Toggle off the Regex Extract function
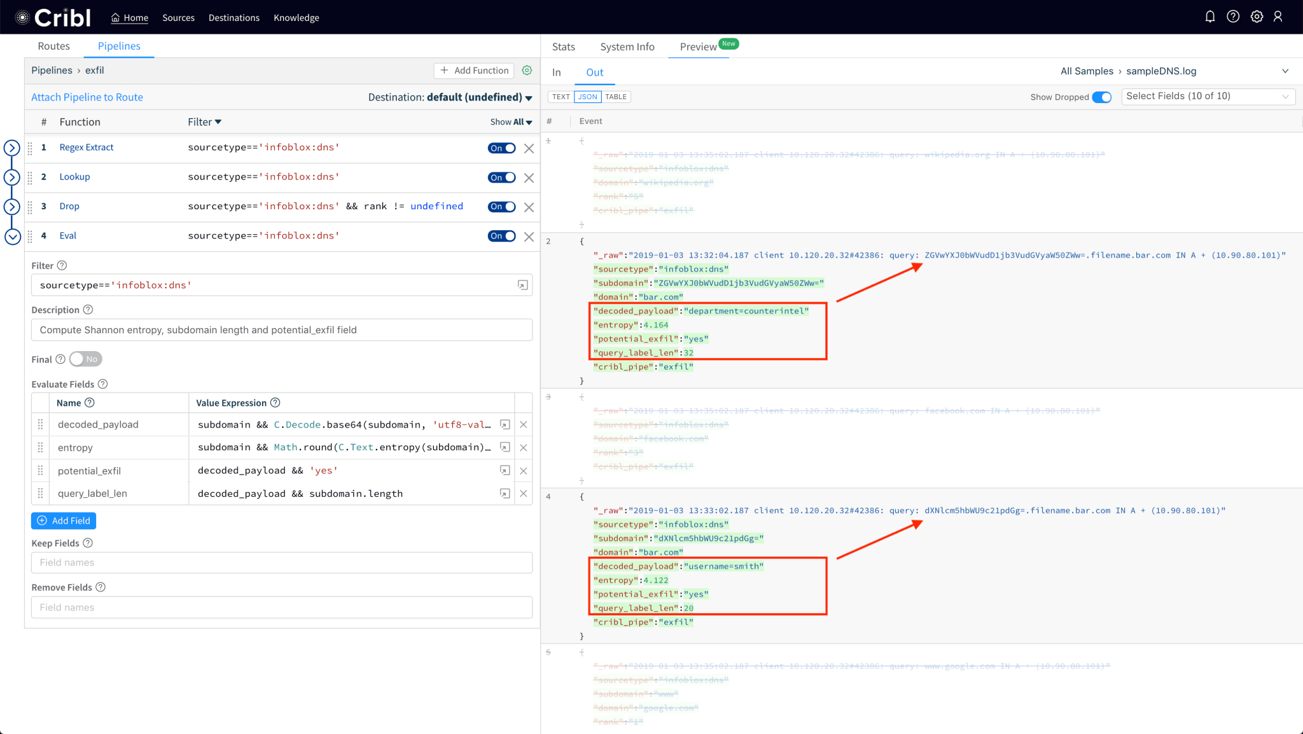Viewport: 1303px width, 734px height. click(x=501, y=148)
